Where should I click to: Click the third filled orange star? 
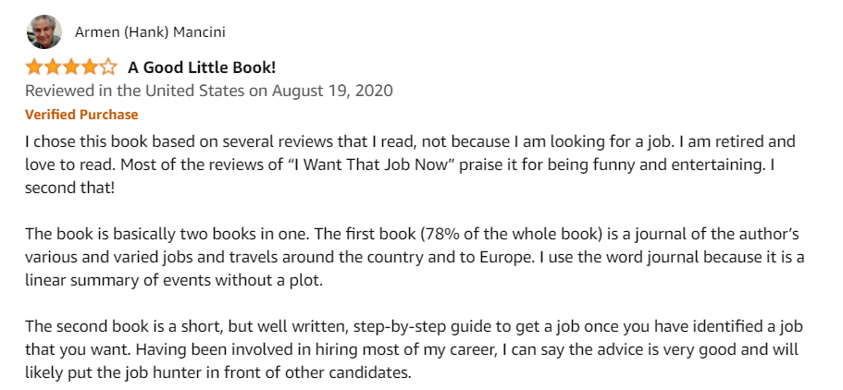coord(71,67)
